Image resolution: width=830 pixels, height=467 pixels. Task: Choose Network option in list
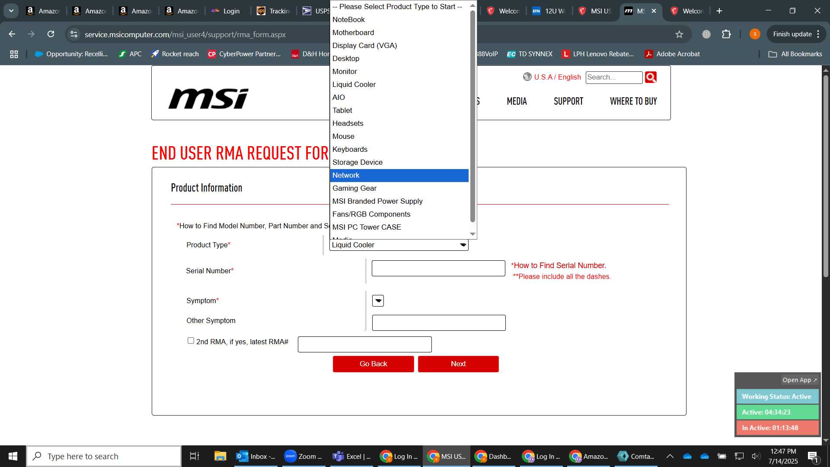399,175
